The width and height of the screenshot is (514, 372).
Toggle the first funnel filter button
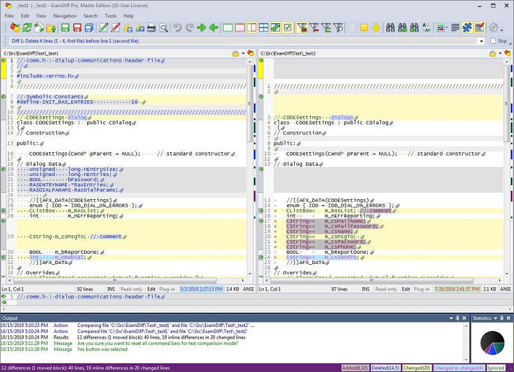click(301, 28)
